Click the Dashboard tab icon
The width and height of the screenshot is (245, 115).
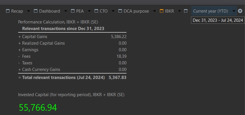pos(36,11)
